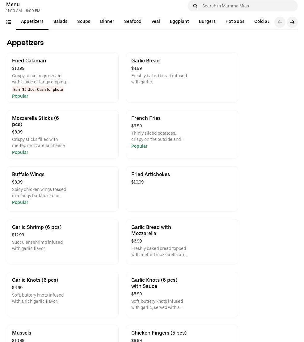The image size is (304, 342).
Task: Open the Dinner menu tab
Action: [107, 22]
